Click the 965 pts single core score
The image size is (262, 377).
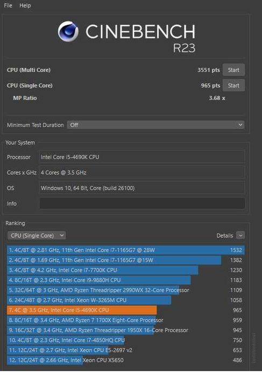(210, 85)
